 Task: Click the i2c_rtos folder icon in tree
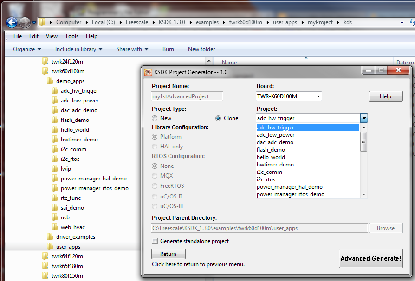click(54, 159)
